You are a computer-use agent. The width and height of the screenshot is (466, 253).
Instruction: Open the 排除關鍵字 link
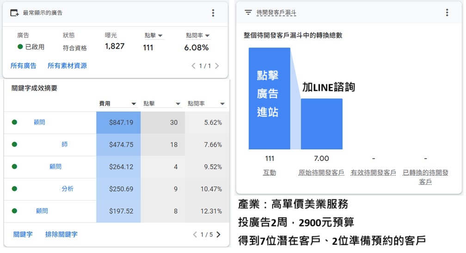61,234
